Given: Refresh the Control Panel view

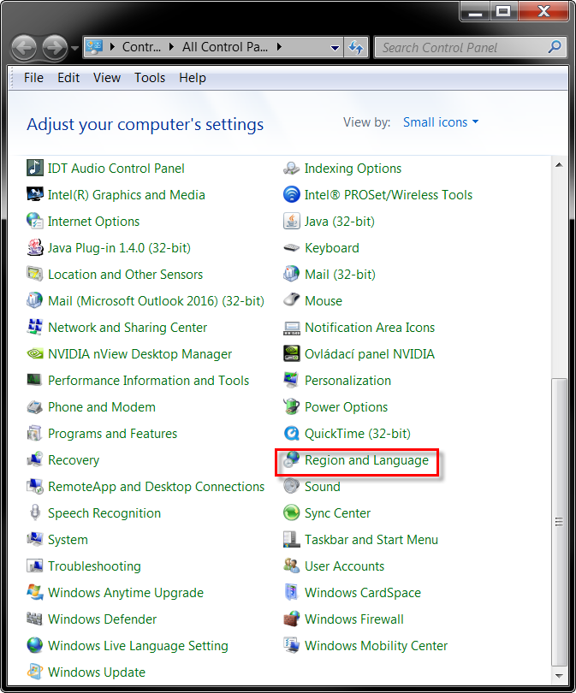Looking at the screenshot, I should (356, 47).
